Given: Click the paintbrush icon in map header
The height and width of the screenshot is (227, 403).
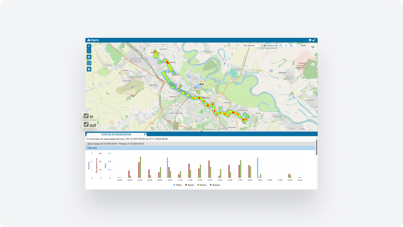Looking at the screenshot, I should pos(314,40).
